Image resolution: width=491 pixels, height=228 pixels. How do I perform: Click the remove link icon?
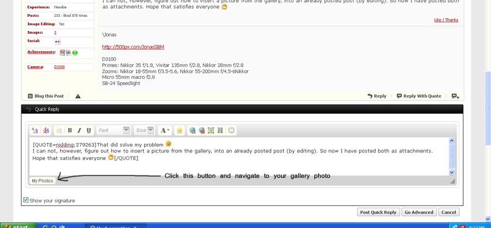tap(202, 131)
